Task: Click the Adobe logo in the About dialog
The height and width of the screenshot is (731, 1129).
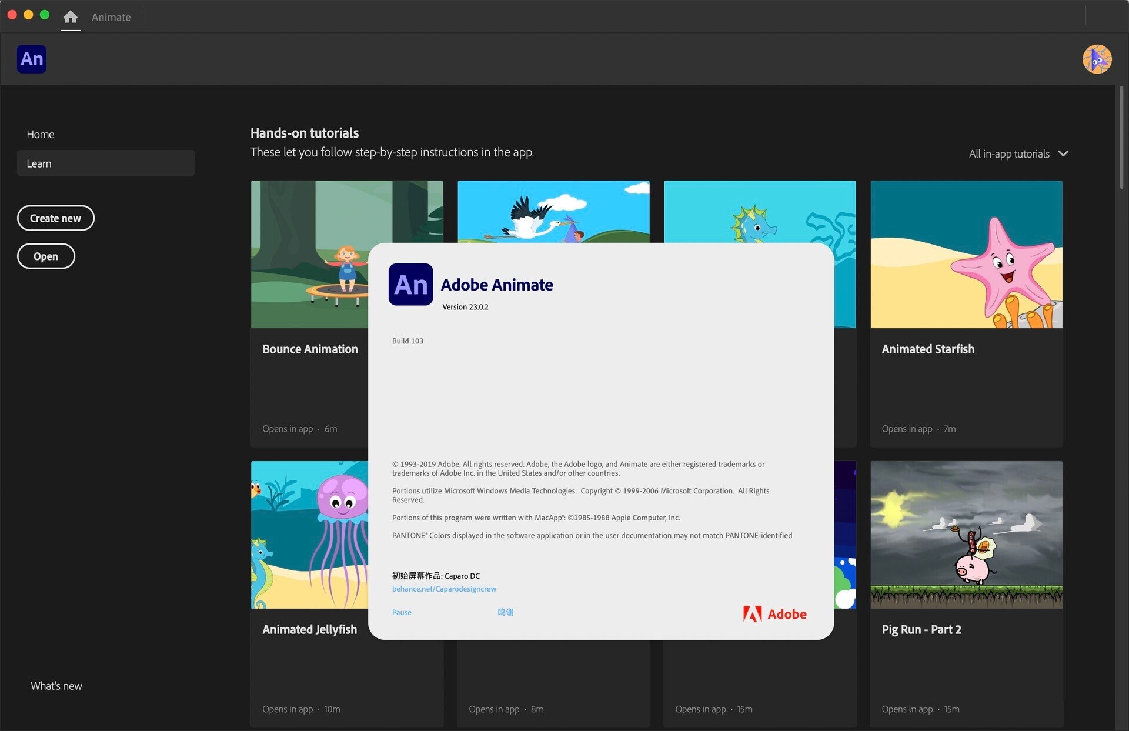Action: pyautogui.click(x=775, y=613)
